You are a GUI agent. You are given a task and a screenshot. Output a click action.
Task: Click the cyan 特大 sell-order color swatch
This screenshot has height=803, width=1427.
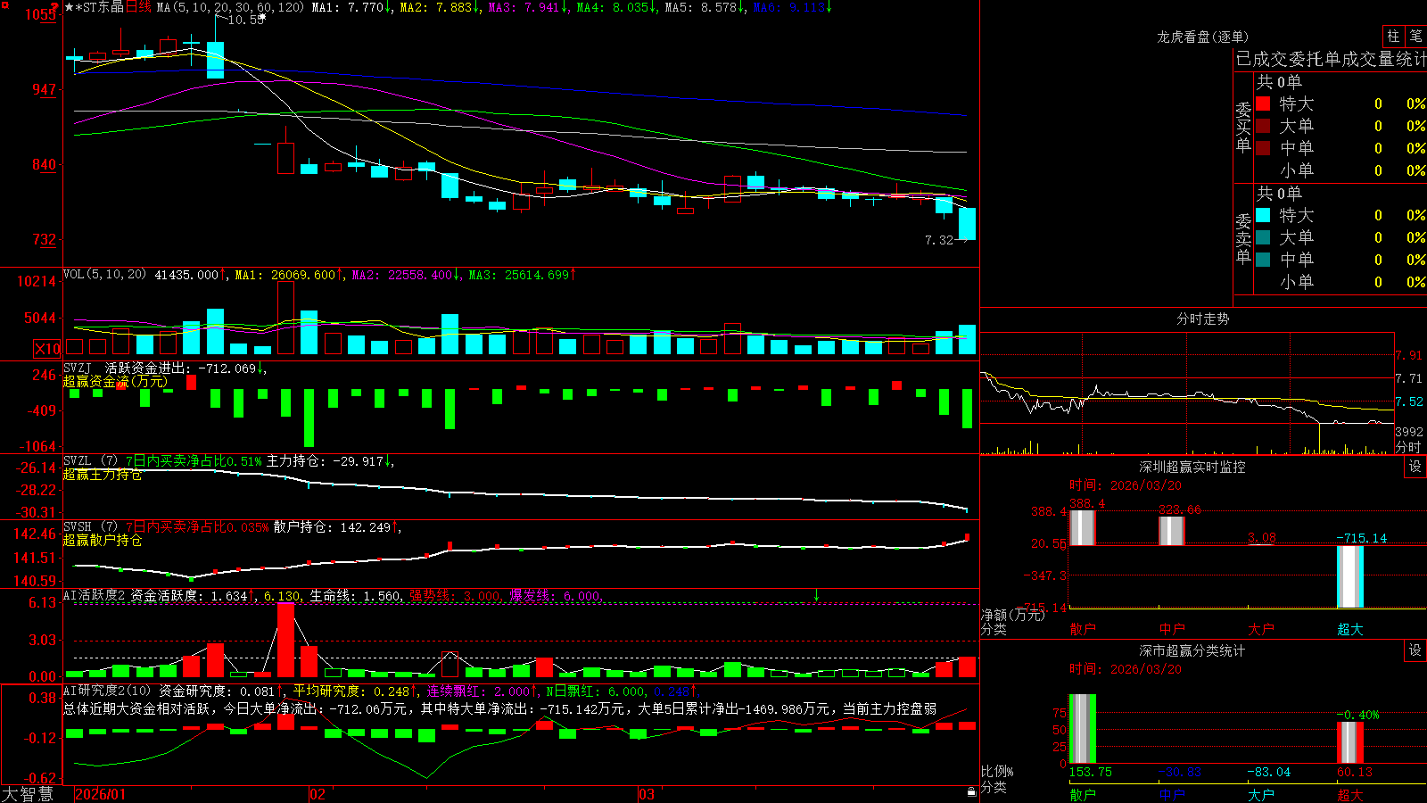tap(1263, 215)
